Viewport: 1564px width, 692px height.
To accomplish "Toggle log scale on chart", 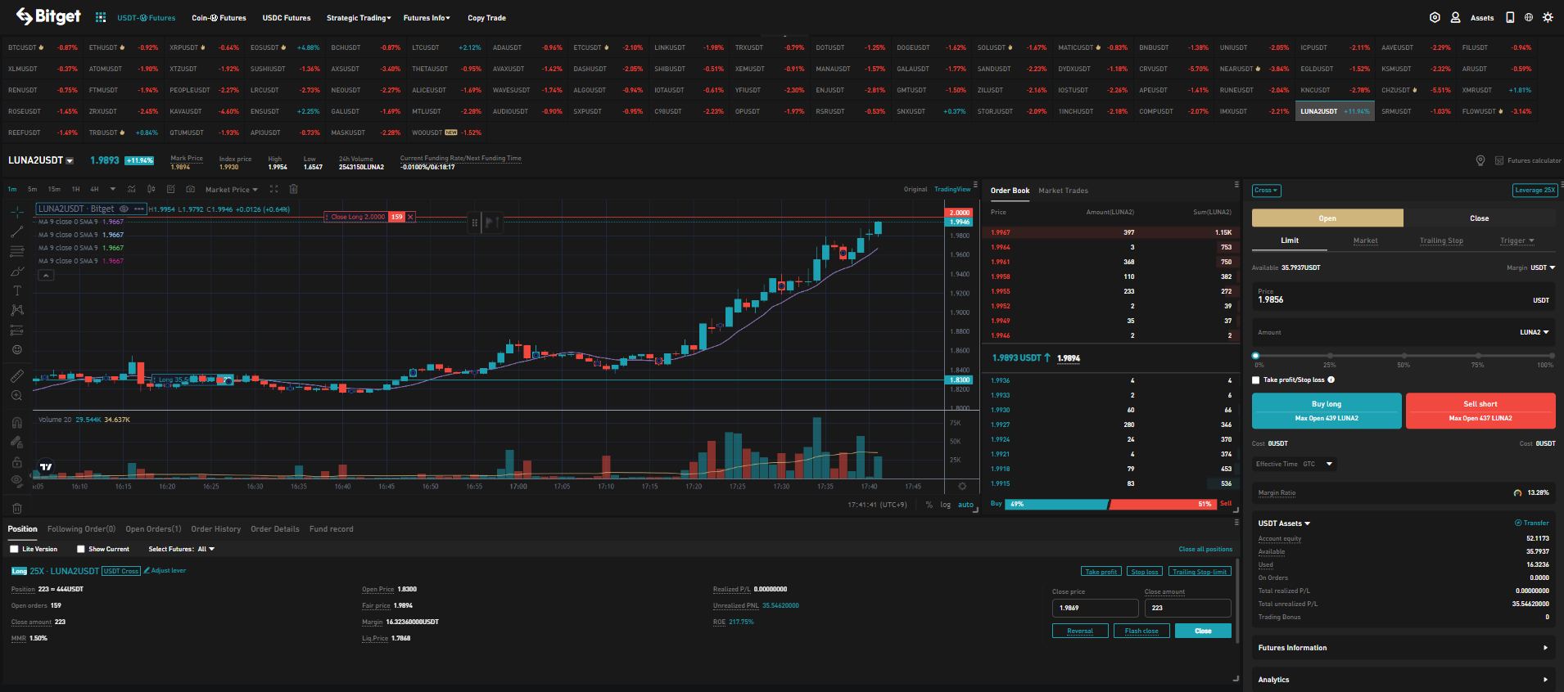I will (x=945, y=505).
